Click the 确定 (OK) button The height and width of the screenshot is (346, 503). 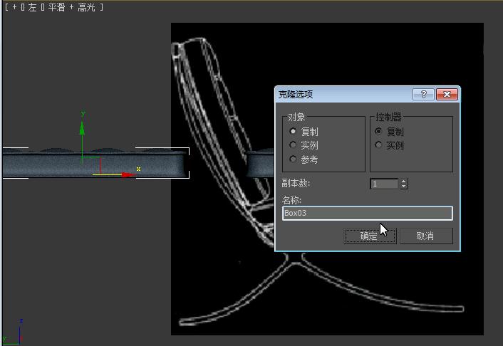click(x=370, y=236)
